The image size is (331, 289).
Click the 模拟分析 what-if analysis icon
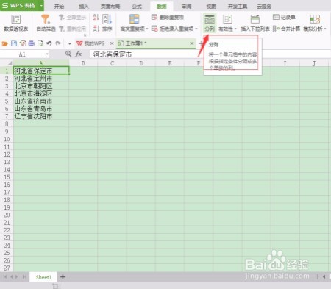315,19
